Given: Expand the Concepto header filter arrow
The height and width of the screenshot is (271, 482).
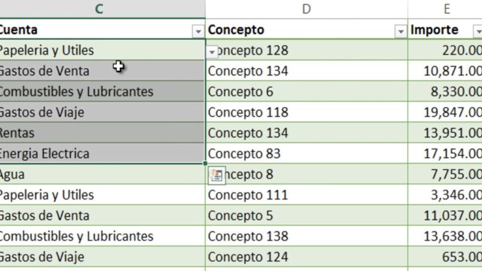Looking at the screenshot, I should click(x=400, y=31).
